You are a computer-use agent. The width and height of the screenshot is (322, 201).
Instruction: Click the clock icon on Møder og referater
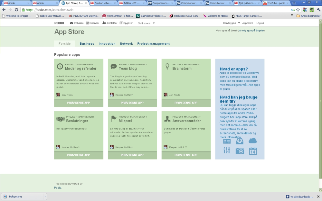point(60,67)
